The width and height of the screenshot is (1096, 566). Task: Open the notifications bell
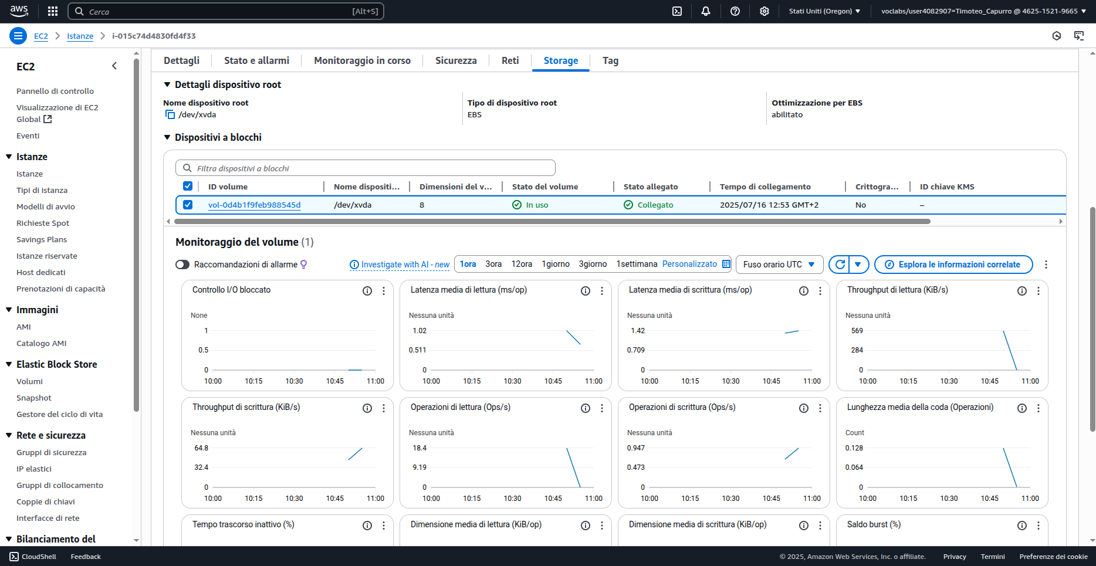[x=706, y=11]
